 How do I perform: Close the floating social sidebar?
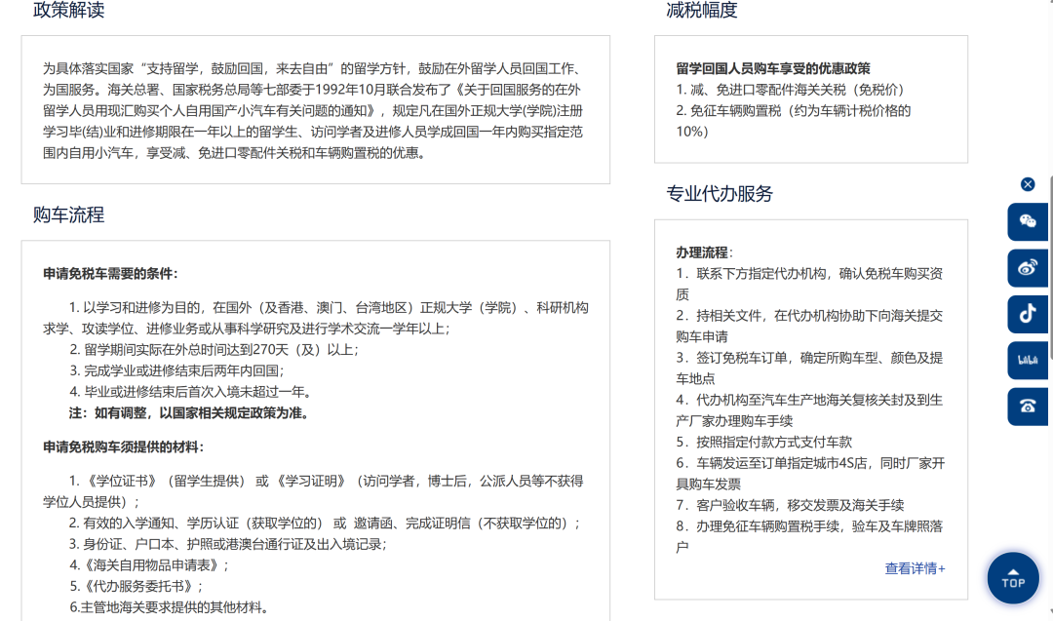[1027, 183]
